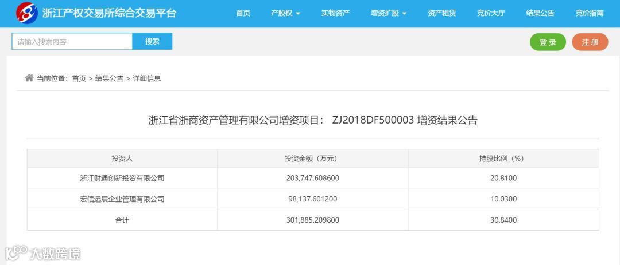Viewport: 620px width, 265px height.
Task: Focus the 请输入搜索内容 search field
Action: [x=72, y=41]
